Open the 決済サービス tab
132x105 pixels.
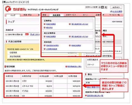tap(71, 15)
